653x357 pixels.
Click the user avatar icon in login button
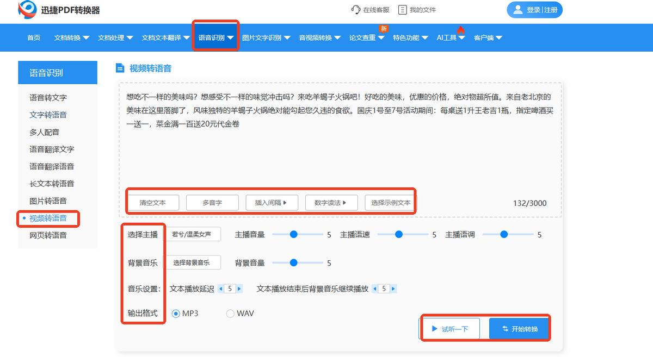518,10
